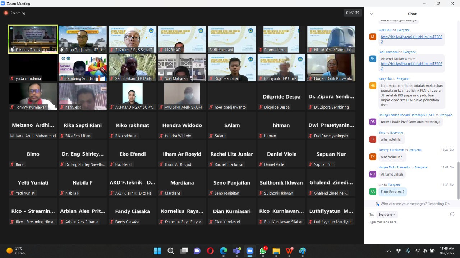The height and width of the screenshot is (258, 460).
Task: Open the emoji picker in chat
Action: pos(452,214)
